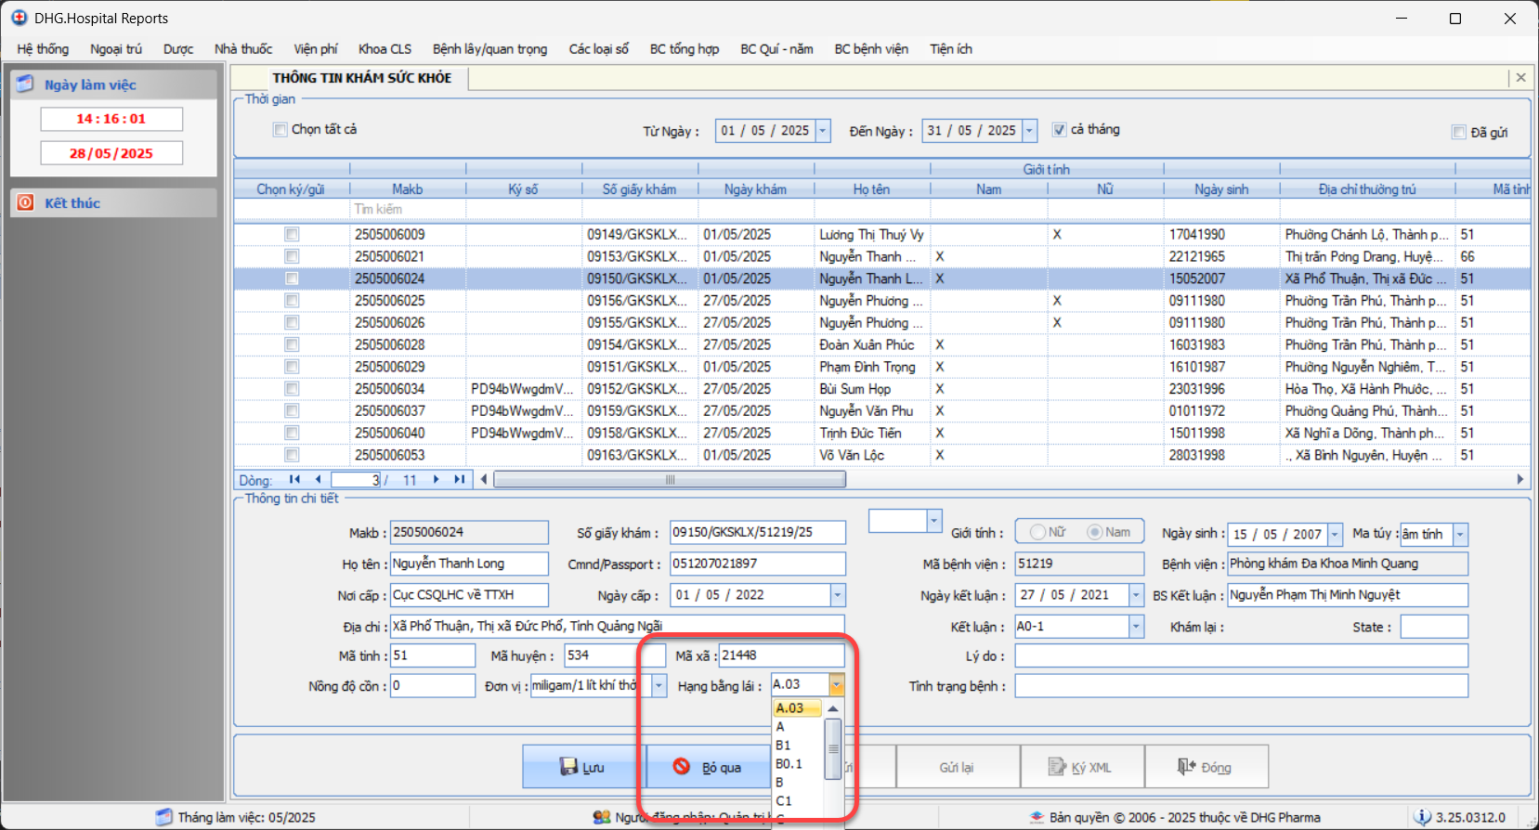
Task: Open the Bệnh lây/quan trọng menu
Action: (x=489, y=49)
